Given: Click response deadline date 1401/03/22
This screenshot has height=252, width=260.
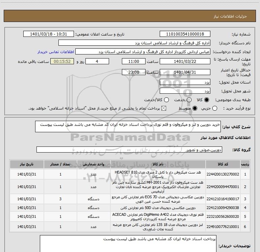Looking at the screenshot, I should pyautogui.click(x=185, y=61).
